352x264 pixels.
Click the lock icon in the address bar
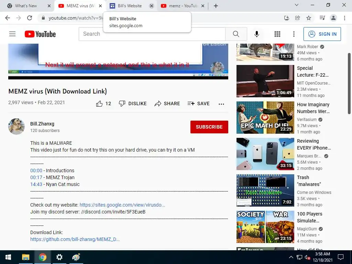pyautogui.click(x=43, y=18)
